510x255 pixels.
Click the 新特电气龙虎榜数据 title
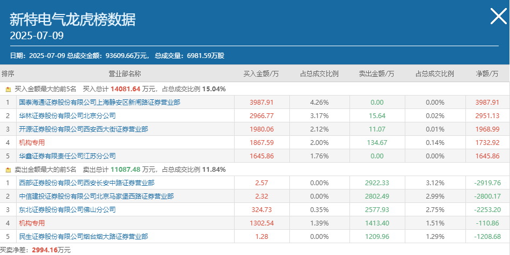click(72, 20)
